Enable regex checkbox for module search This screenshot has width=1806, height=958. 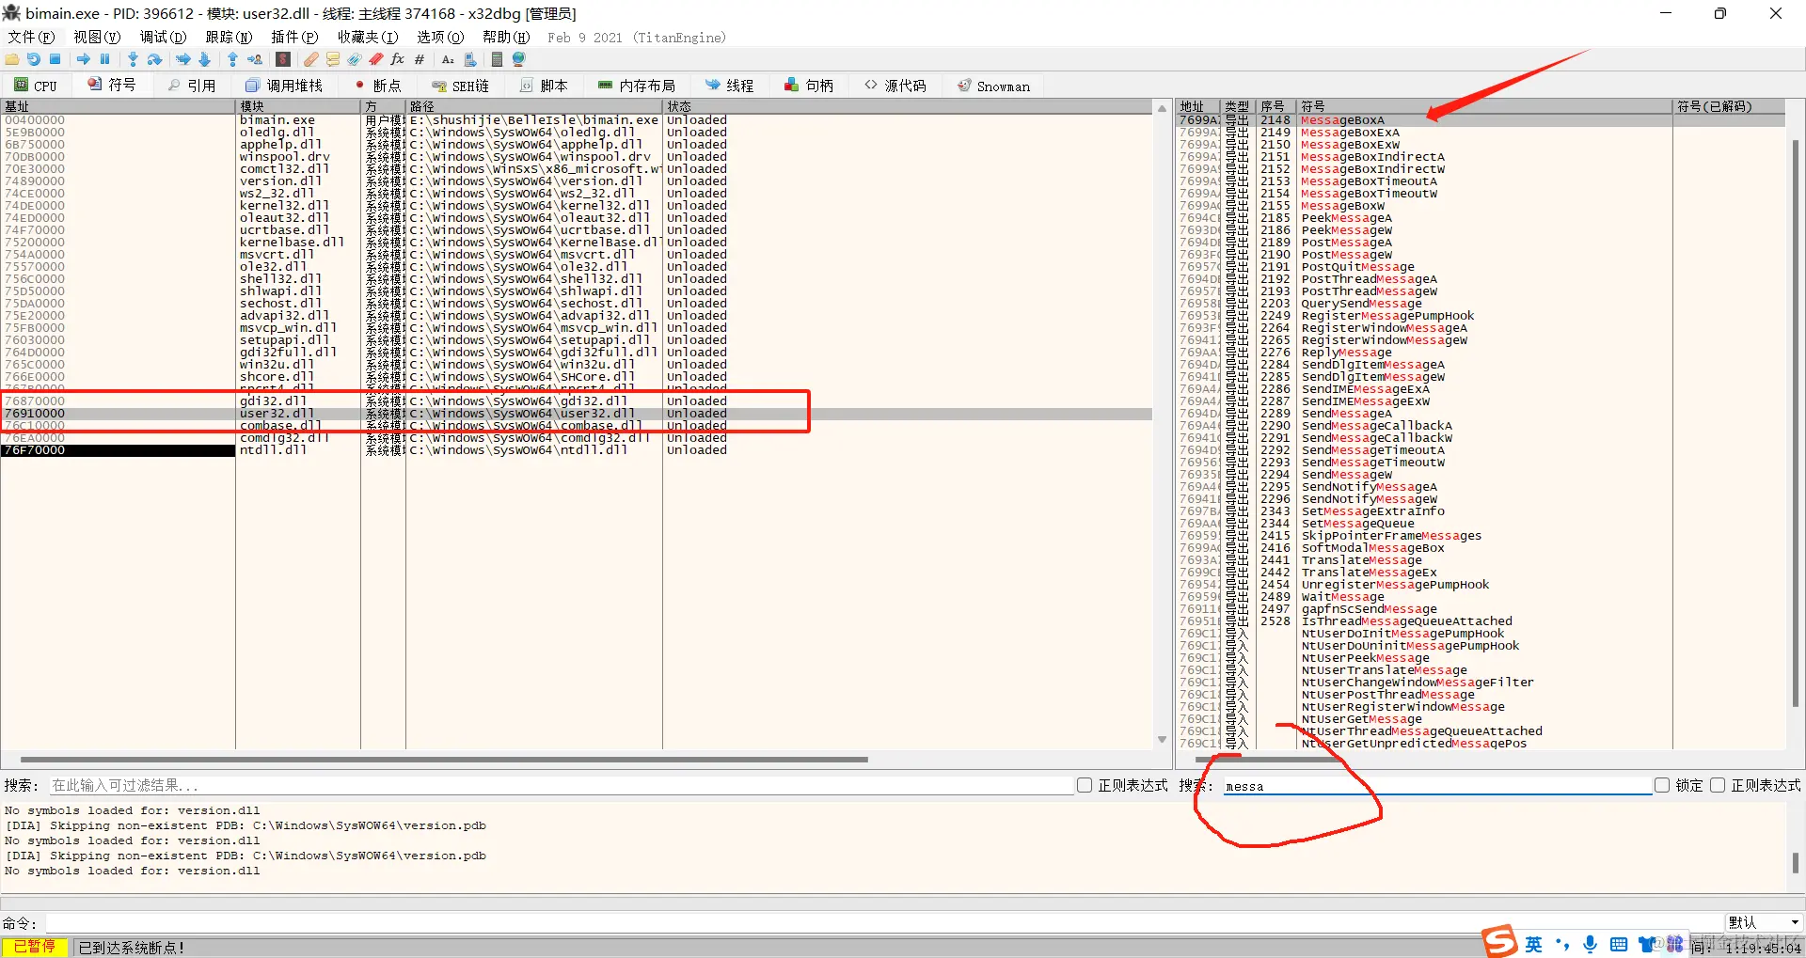coord(1085,785)
